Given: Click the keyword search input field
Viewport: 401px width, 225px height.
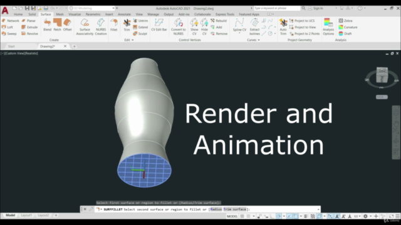Looking at the screenshot, I should [x=277, y=8].
